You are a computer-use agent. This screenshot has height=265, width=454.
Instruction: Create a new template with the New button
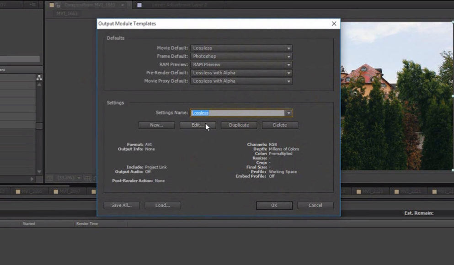point(156,125)
